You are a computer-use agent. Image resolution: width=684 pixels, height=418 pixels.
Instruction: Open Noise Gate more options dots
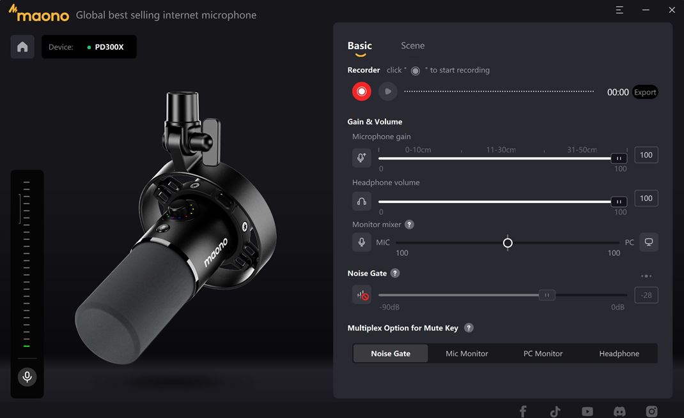click(646, 276)
